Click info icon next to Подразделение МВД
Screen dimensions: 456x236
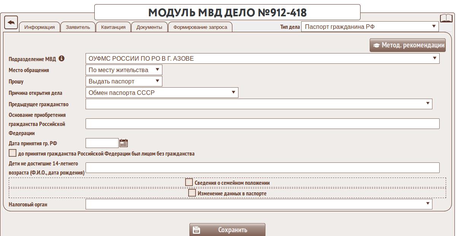[x=62, y=59]
